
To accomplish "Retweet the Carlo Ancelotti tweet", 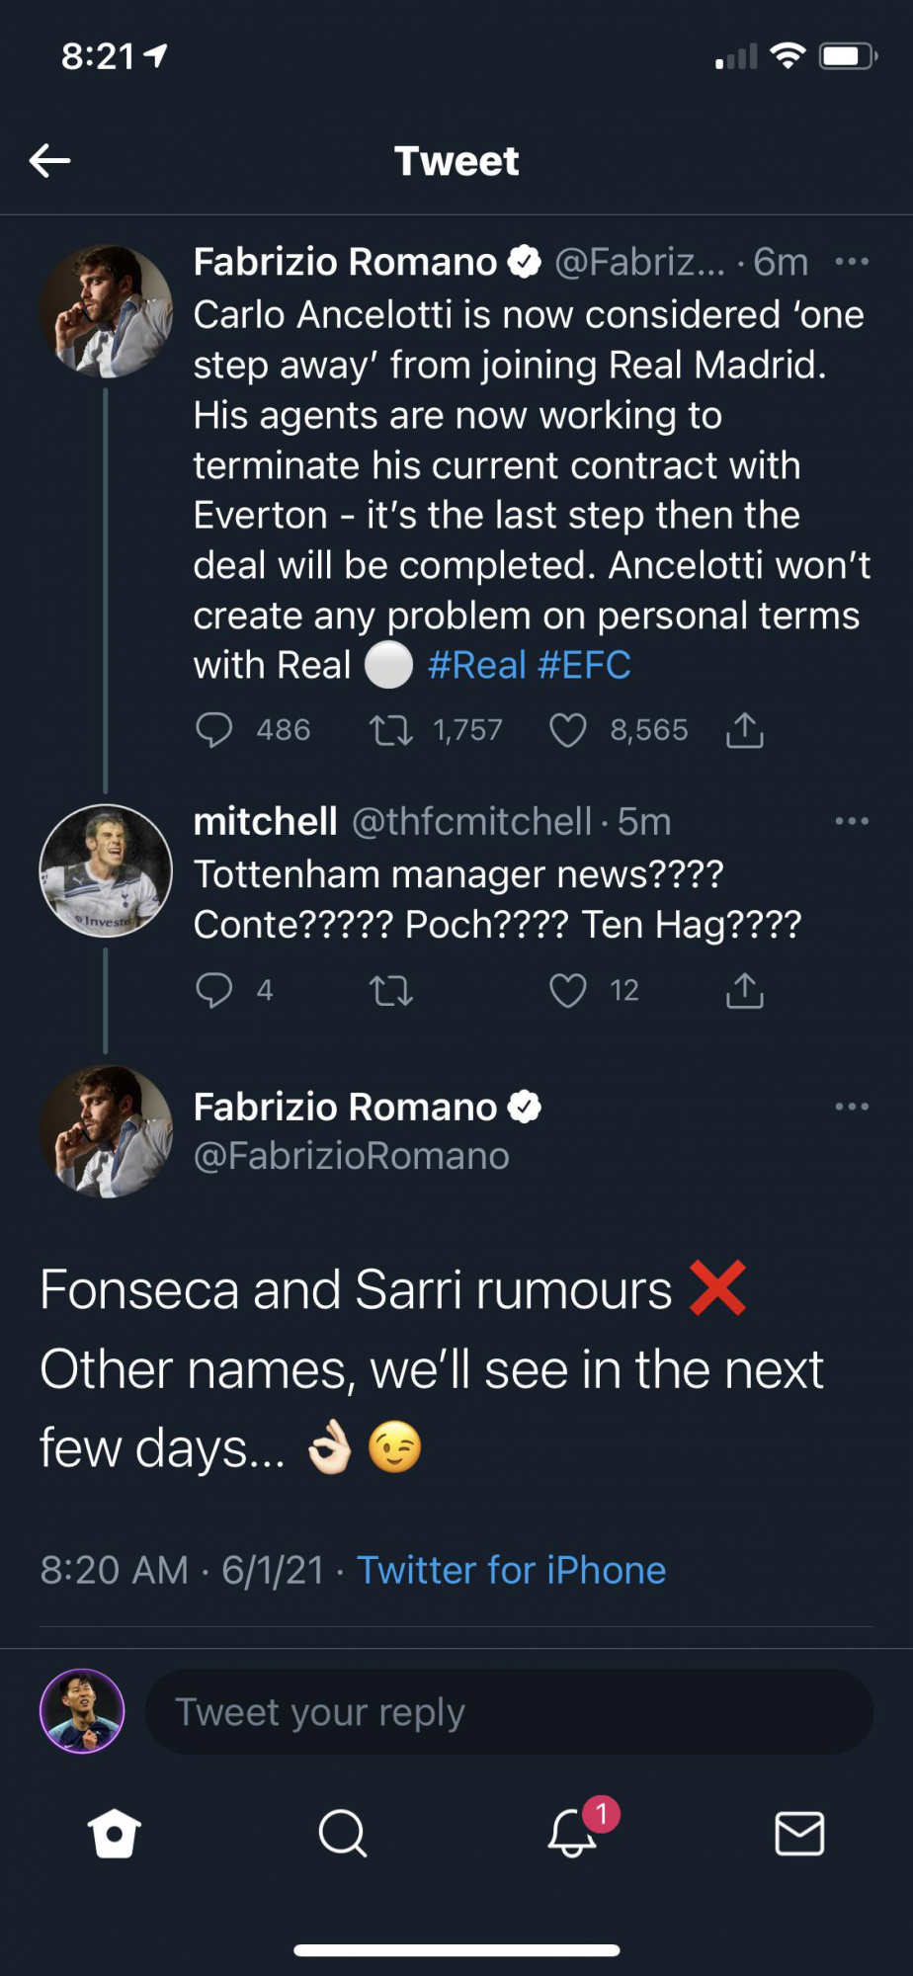I will pyautogui.click(x=390, y=730).
